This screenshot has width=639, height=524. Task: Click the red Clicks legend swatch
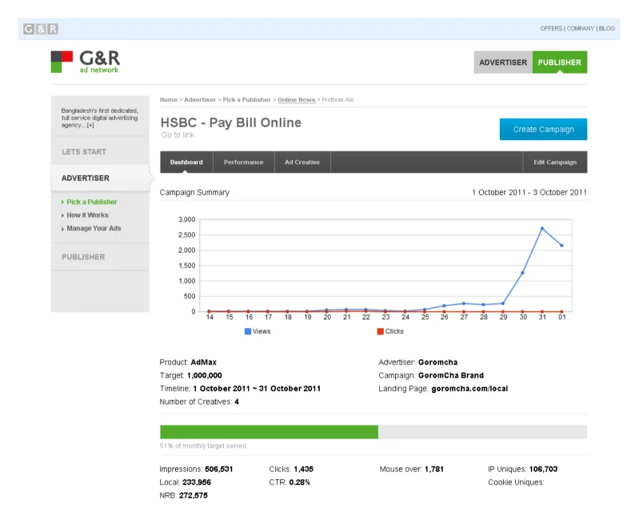tap(380, 331)
